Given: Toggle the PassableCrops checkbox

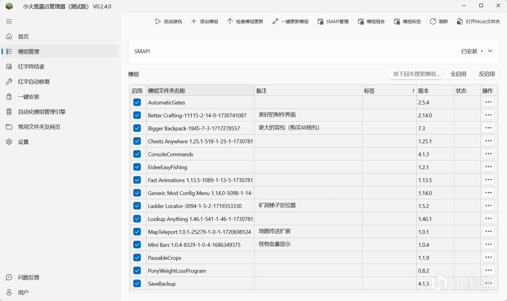Looking at the screenshot, I should pos(137,257).
